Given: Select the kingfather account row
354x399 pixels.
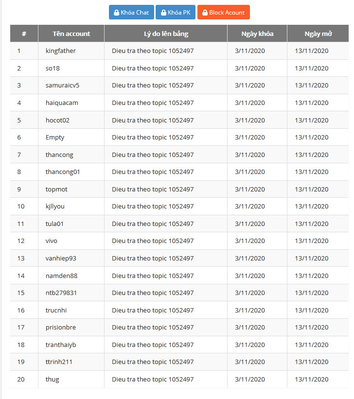Looking at the screenshot, I should [61, 51].
